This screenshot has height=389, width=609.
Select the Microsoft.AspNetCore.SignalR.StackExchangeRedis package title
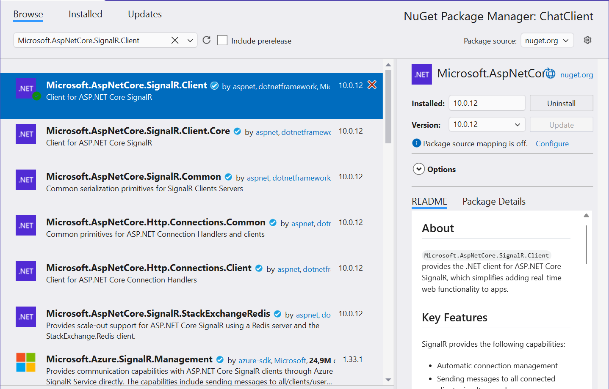(158, 313)
